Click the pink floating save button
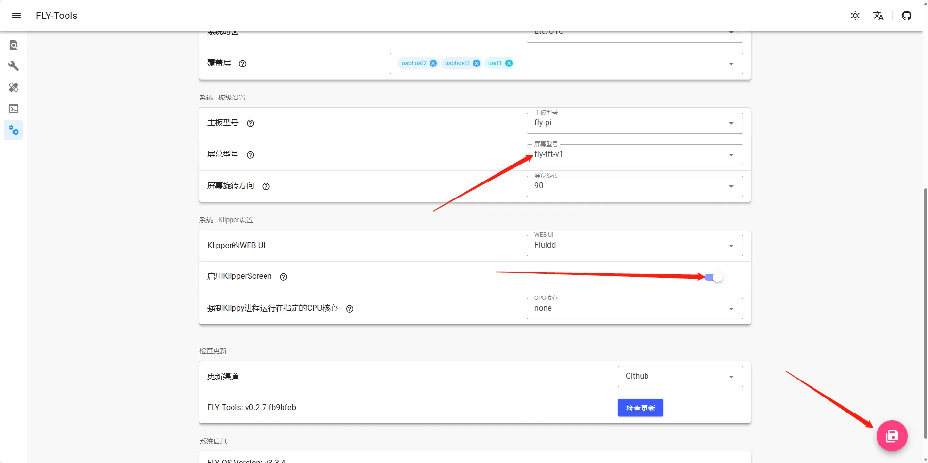 coord(892,436)
